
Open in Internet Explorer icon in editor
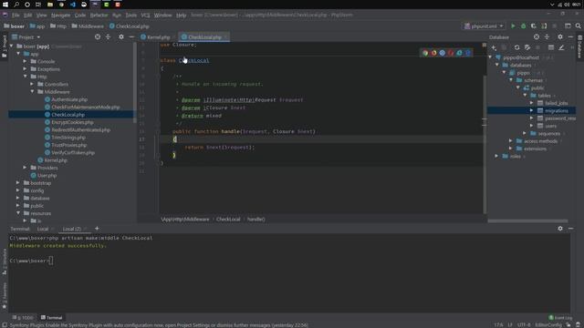click(459, 53)
